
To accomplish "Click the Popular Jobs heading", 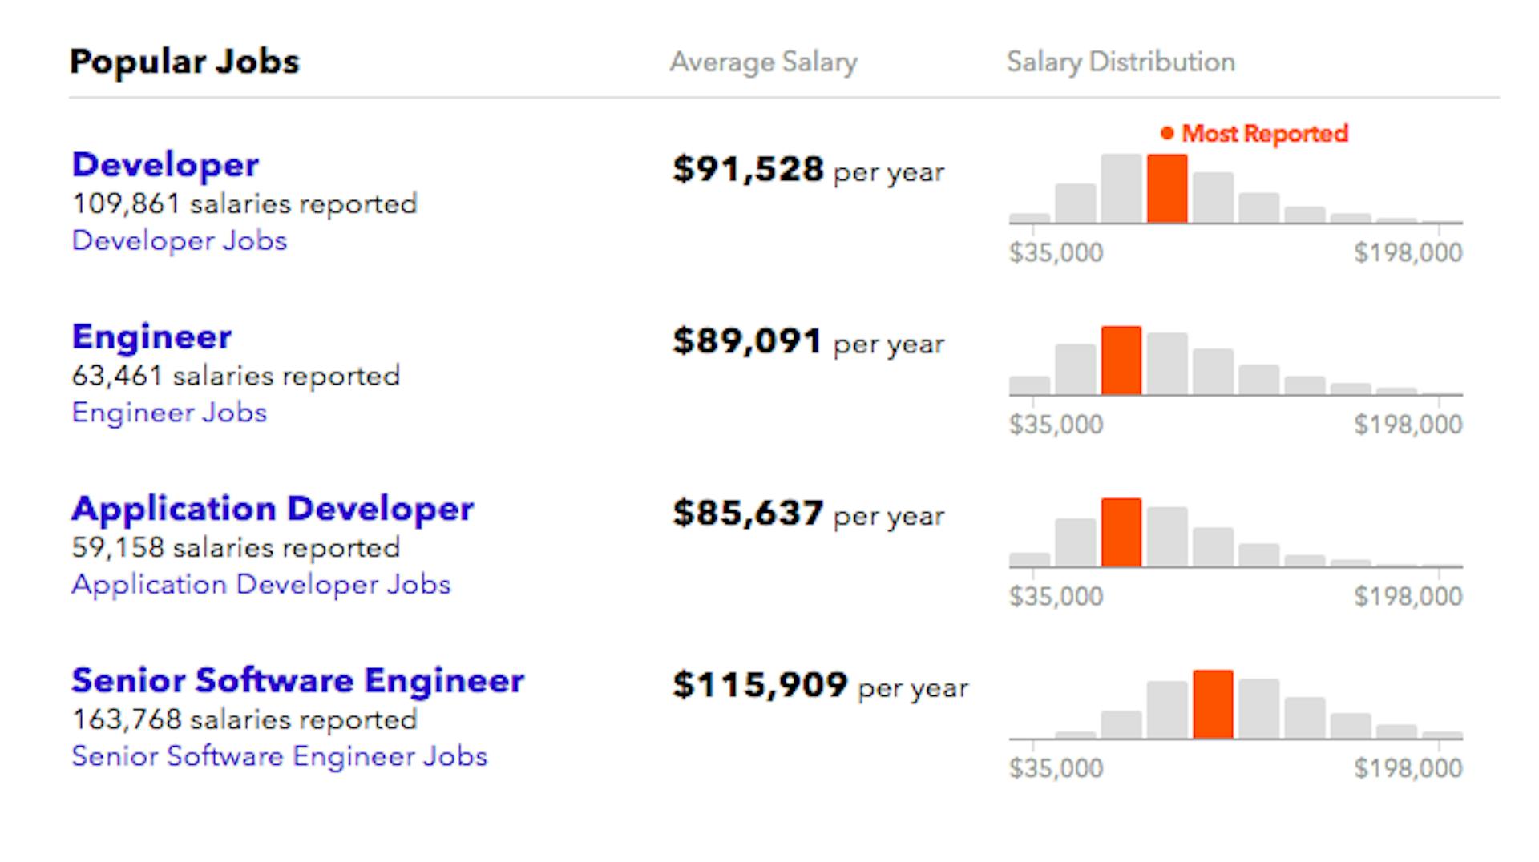I will click(x=184, y=62).
